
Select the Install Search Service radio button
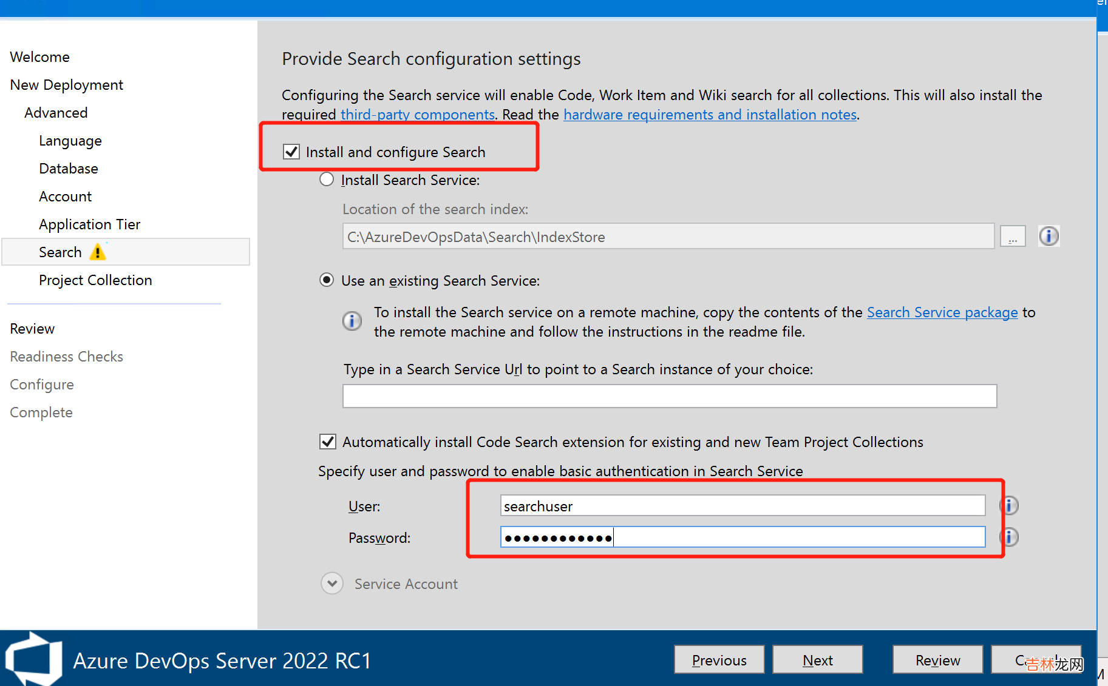tap(327, 180)
